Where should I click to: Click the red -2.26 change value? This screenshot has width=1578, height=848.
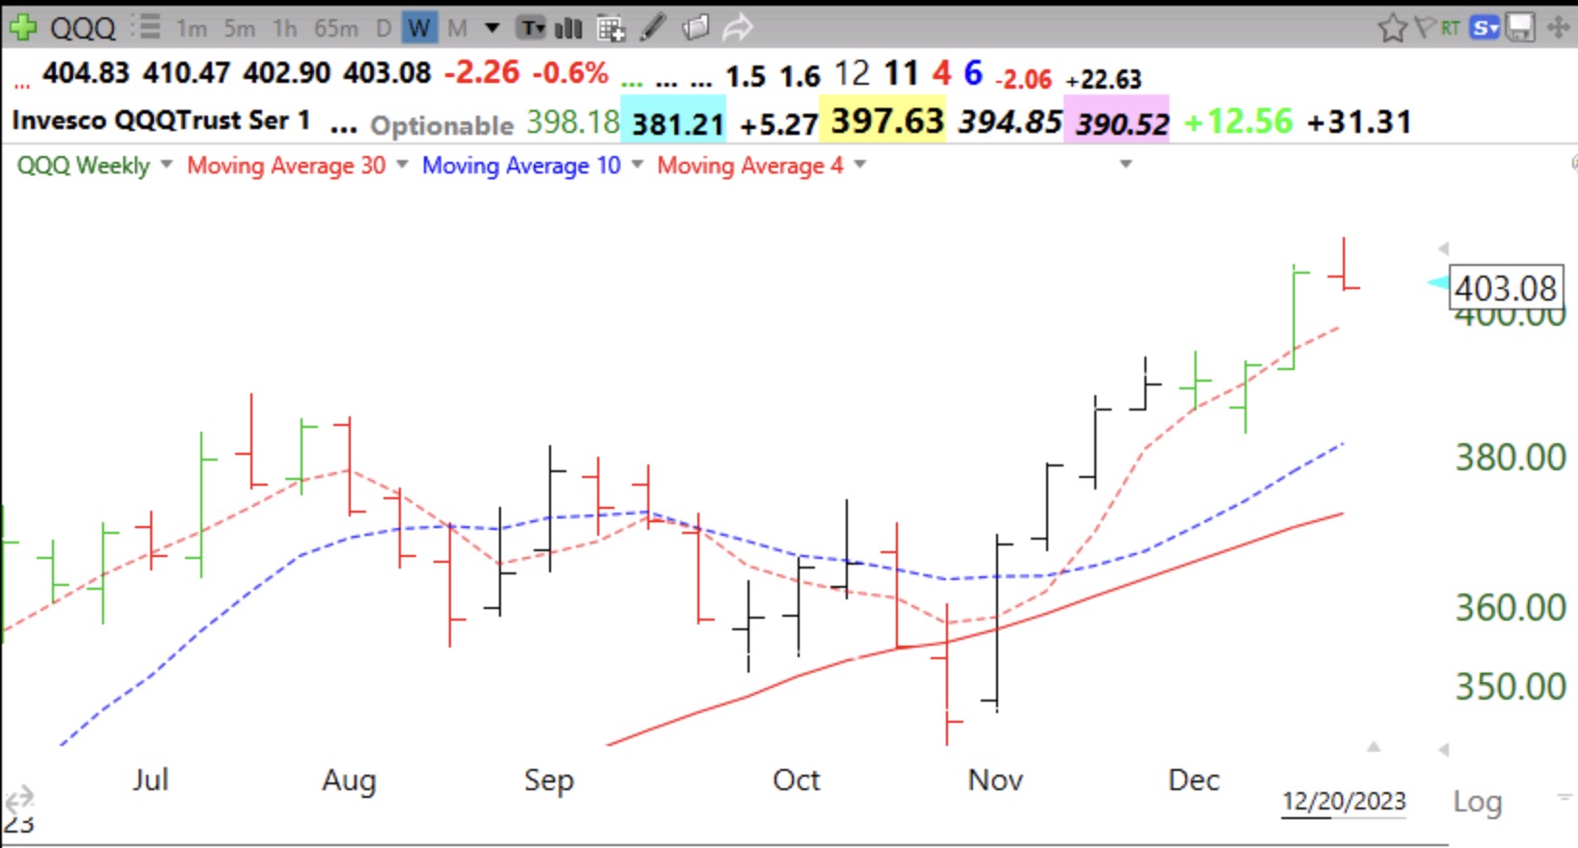(482, 72)
